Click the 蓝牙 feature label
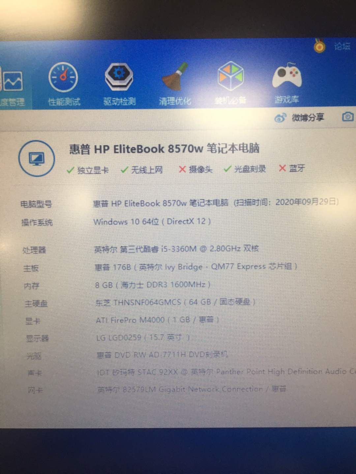 coord(297,168)
